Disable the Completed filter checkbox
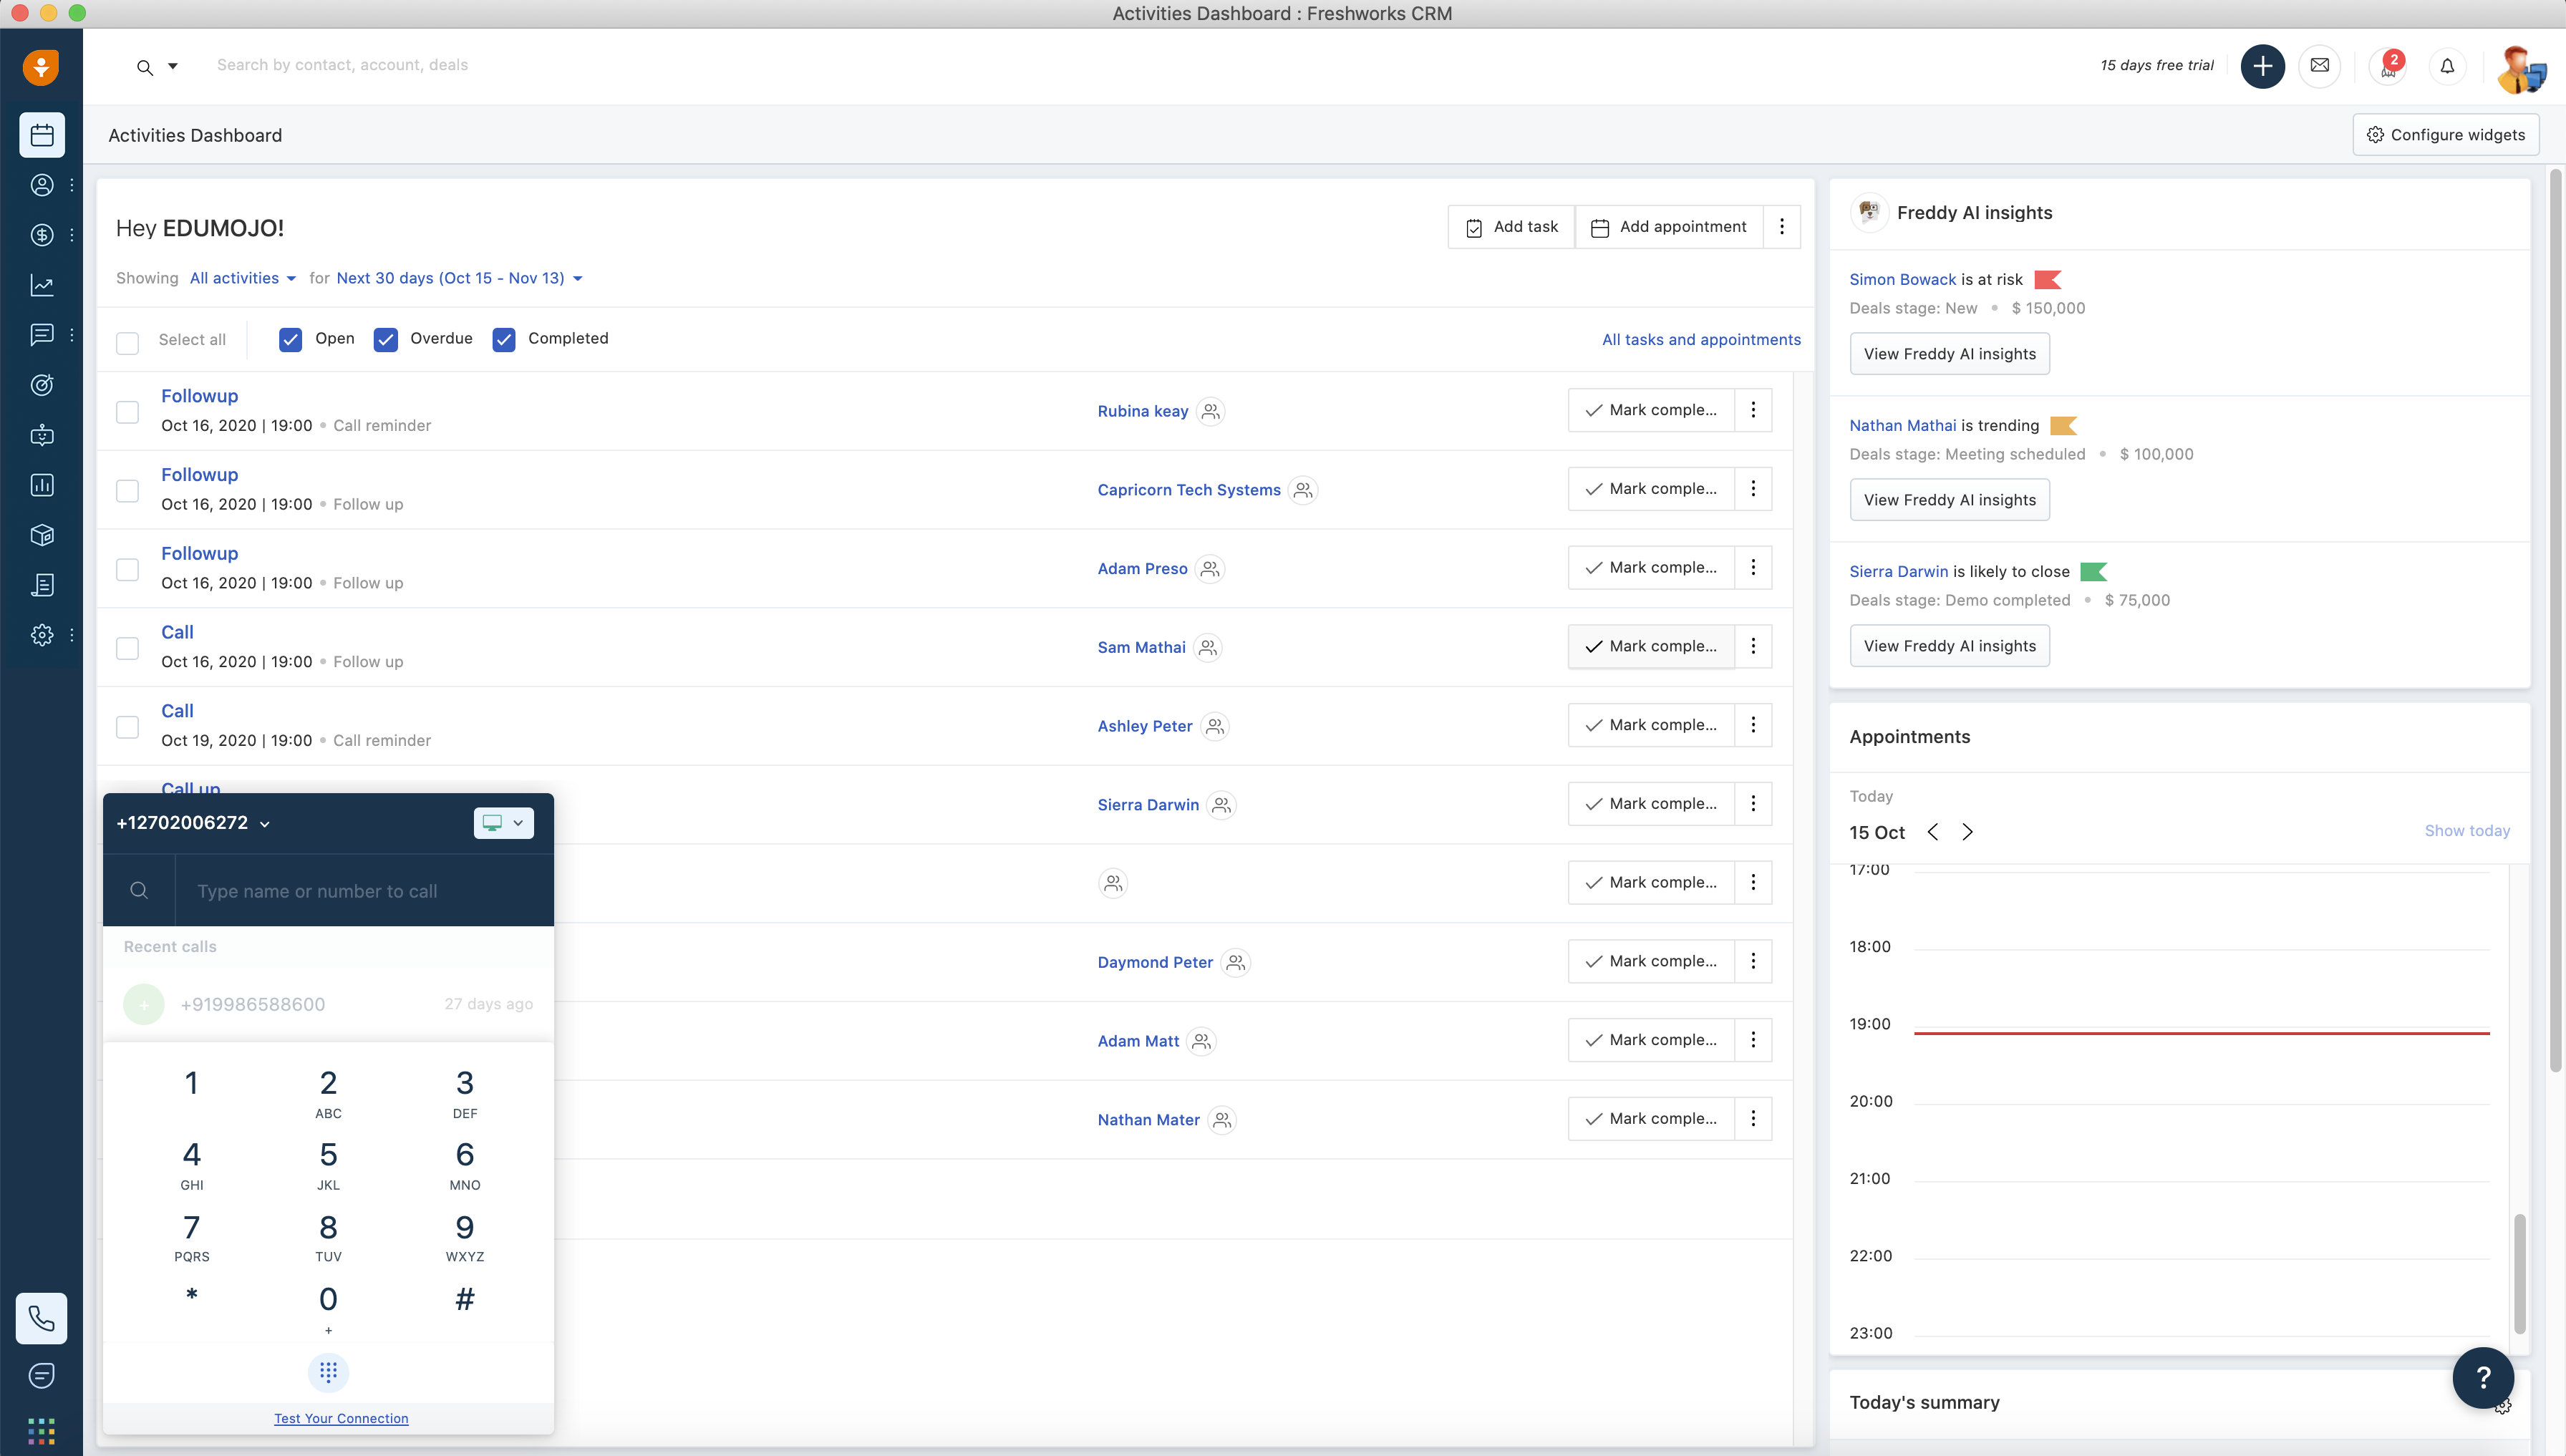This screenshot has width=2566, height=1456. click(x=503, y=340)
